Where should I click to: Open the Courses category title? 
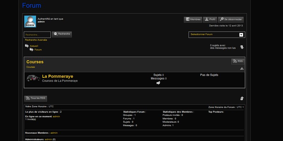tap(35, 62)
